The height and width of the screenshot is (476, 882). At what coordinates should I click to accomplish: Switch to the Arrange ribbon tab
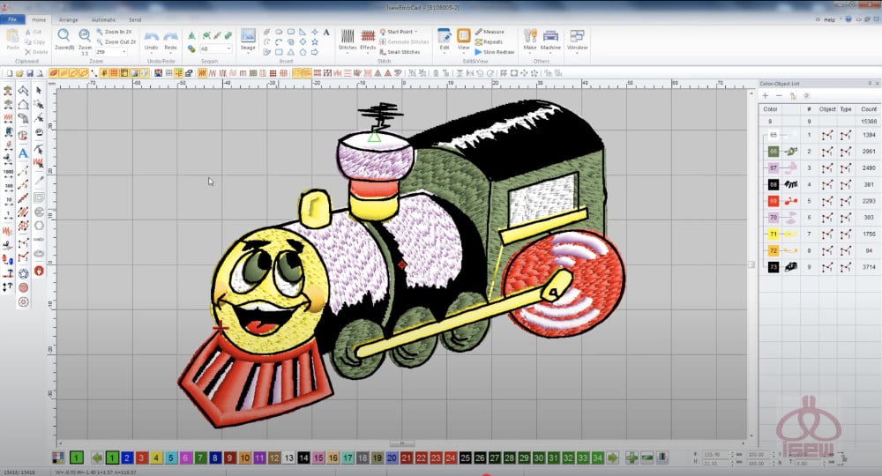(x=69, y=19)
